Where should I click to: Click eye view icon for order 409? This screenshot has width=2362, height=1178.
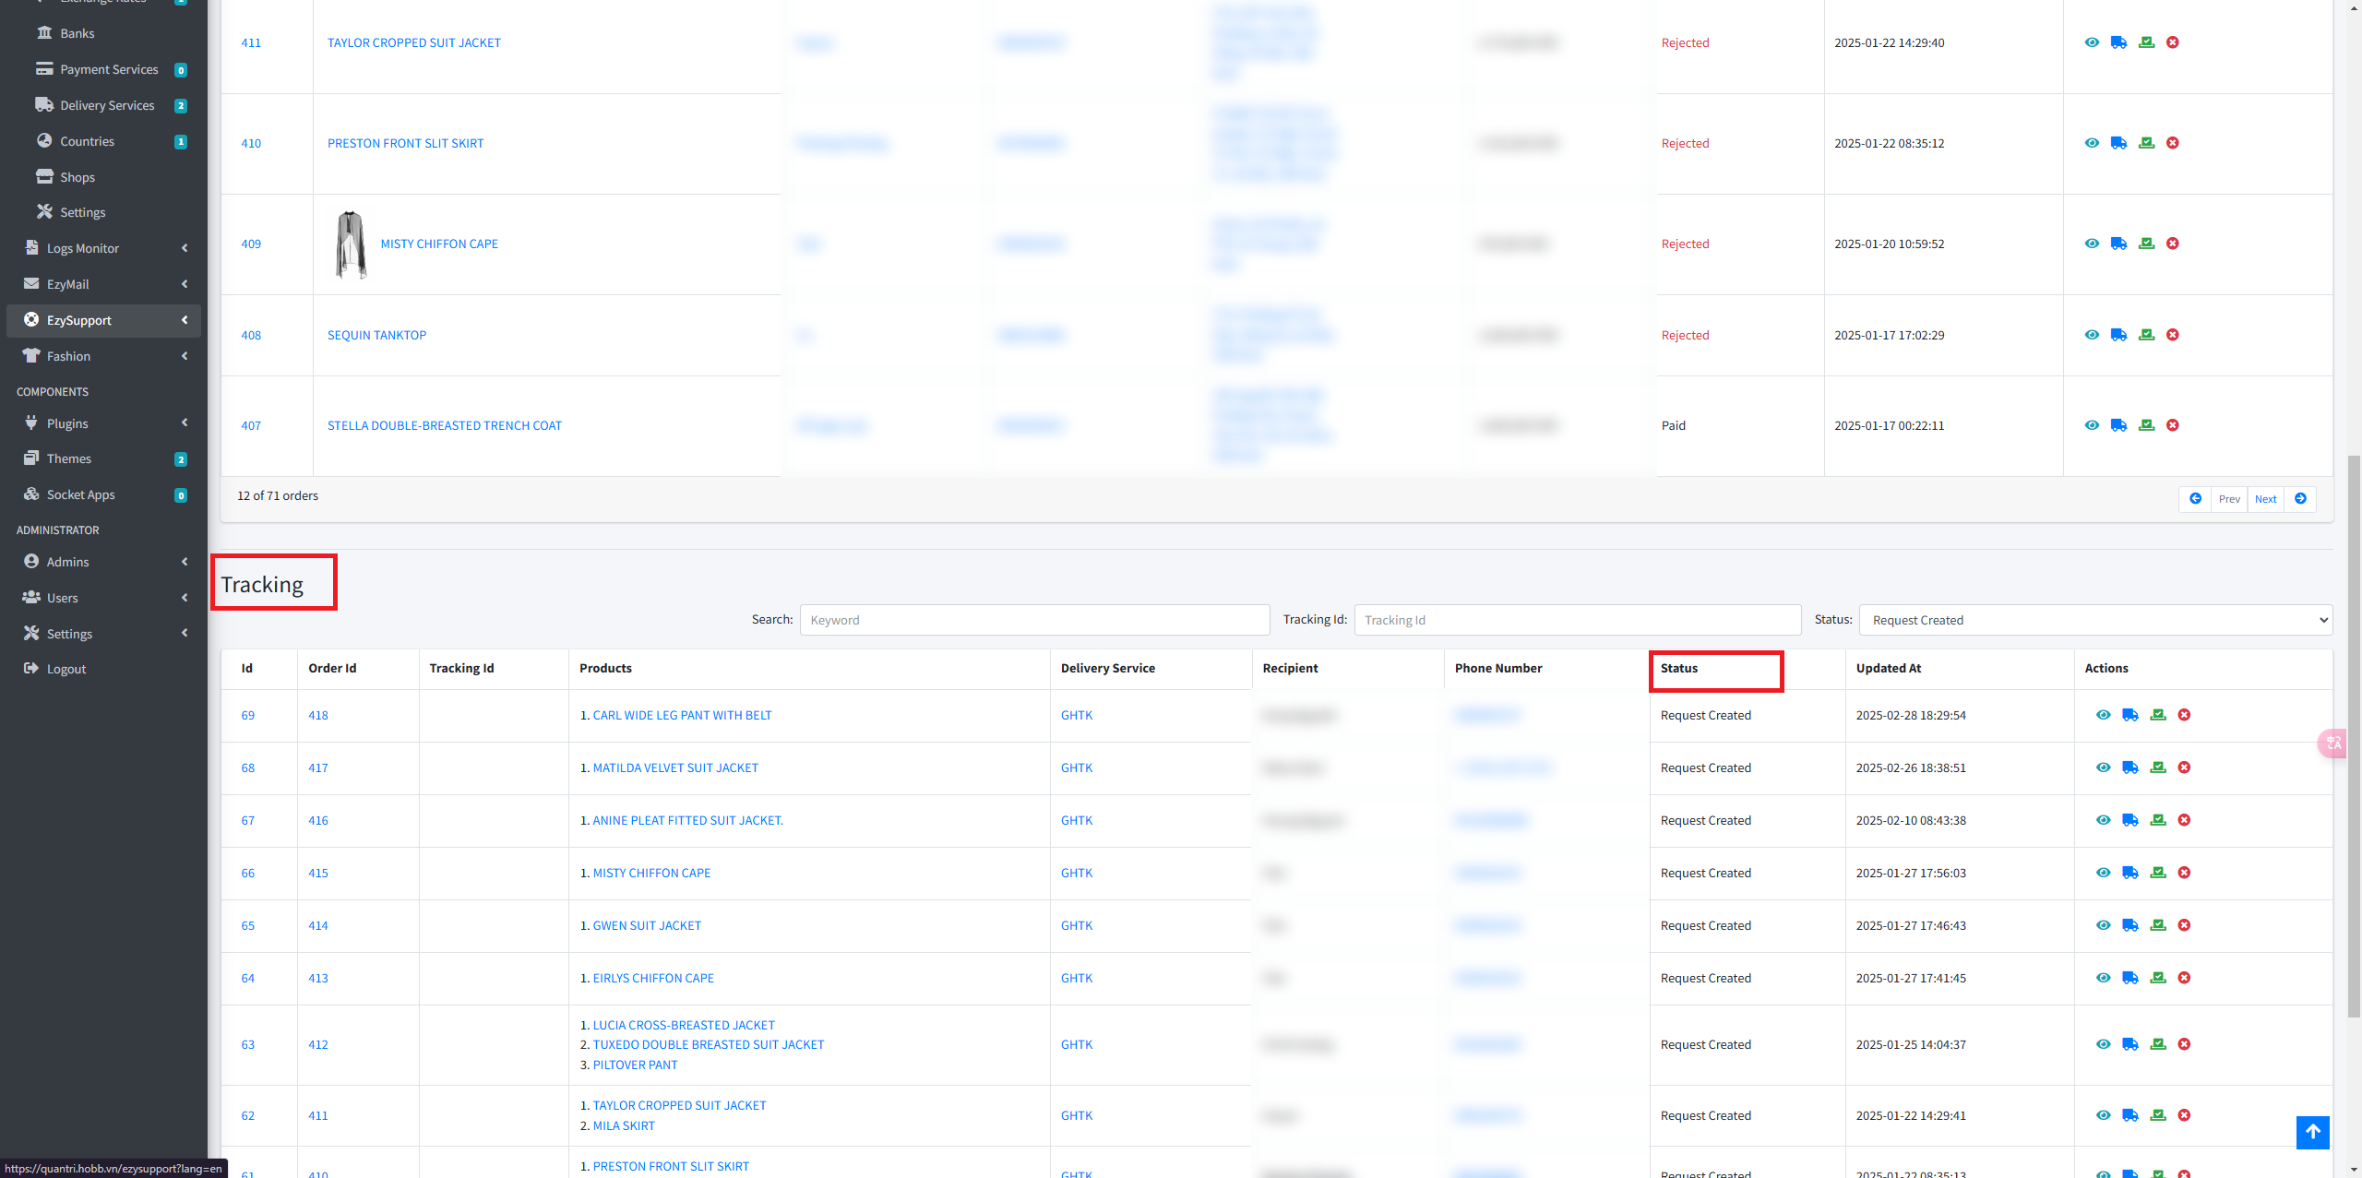[x=2092, y=244]
